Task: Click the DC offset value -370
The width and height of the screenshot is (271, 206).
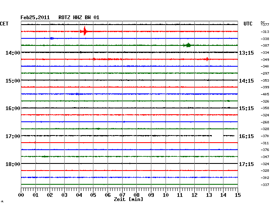Action: 265,136
